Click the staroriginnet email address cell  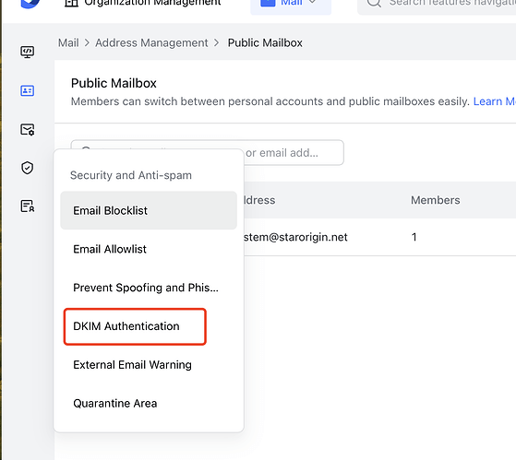pyautogui.click(x=295, y=237)
